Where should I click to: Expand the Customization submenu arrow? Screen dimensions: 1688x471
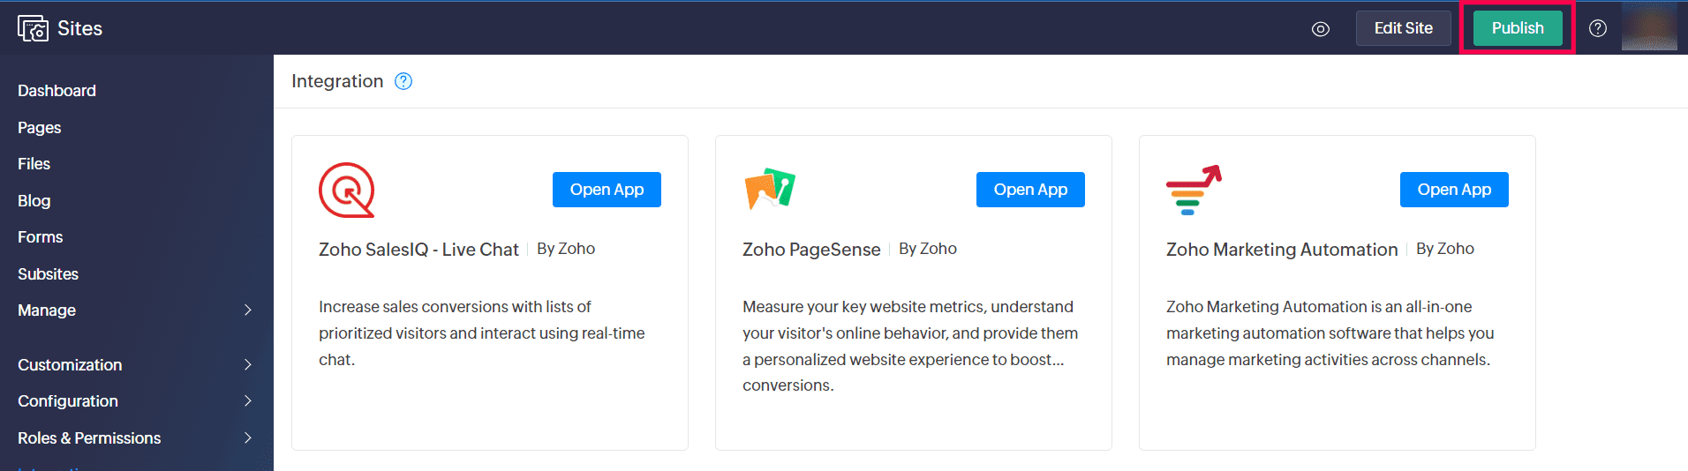click(x=248, y=364)
